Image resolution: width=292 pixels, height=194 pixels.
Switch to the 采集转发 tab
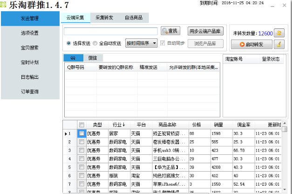104,18
